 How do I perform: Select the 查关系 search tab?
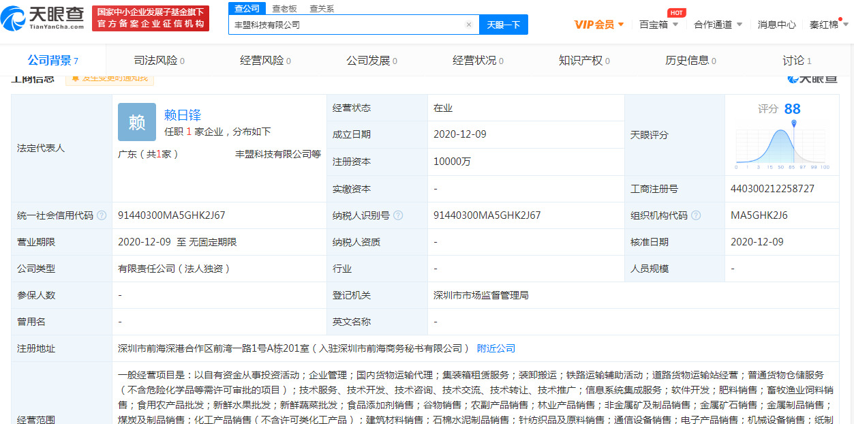point(322,9)
